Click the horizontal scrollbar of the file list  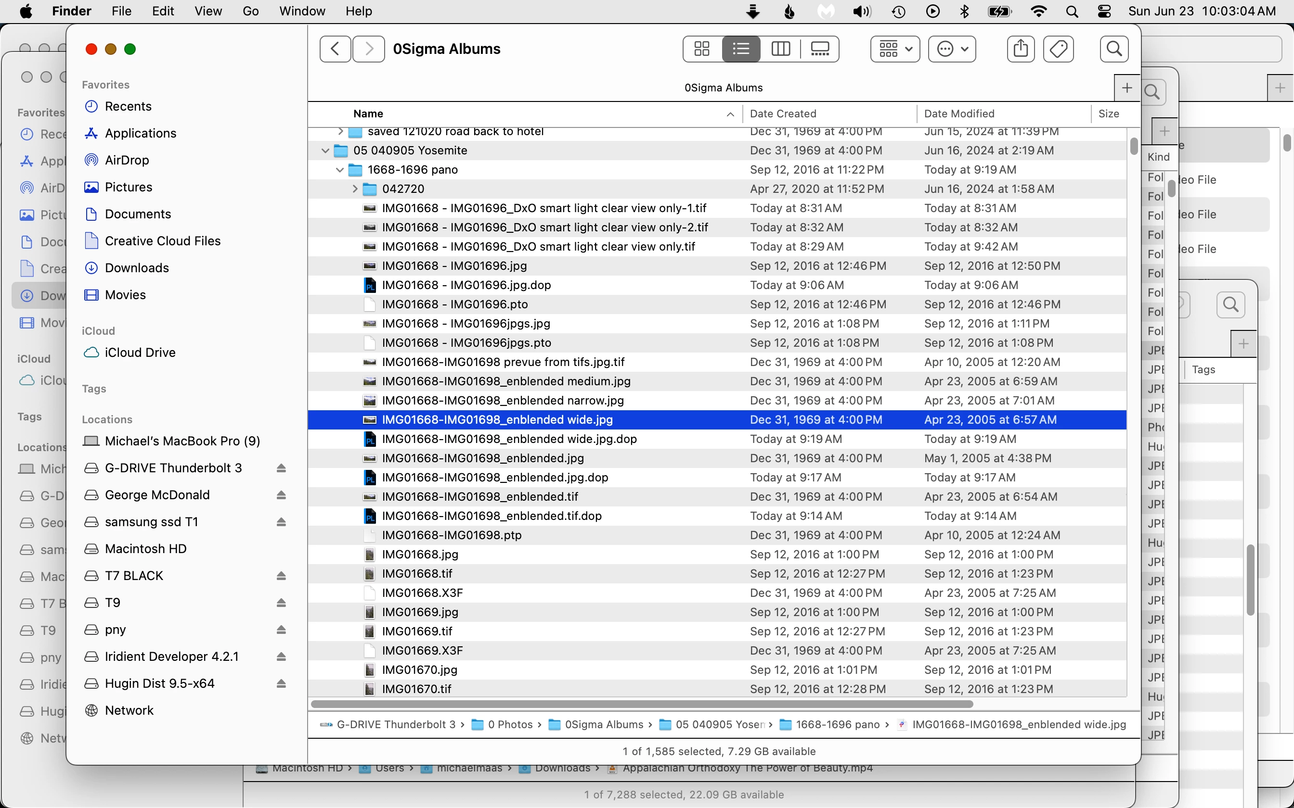tap(642, 704)
